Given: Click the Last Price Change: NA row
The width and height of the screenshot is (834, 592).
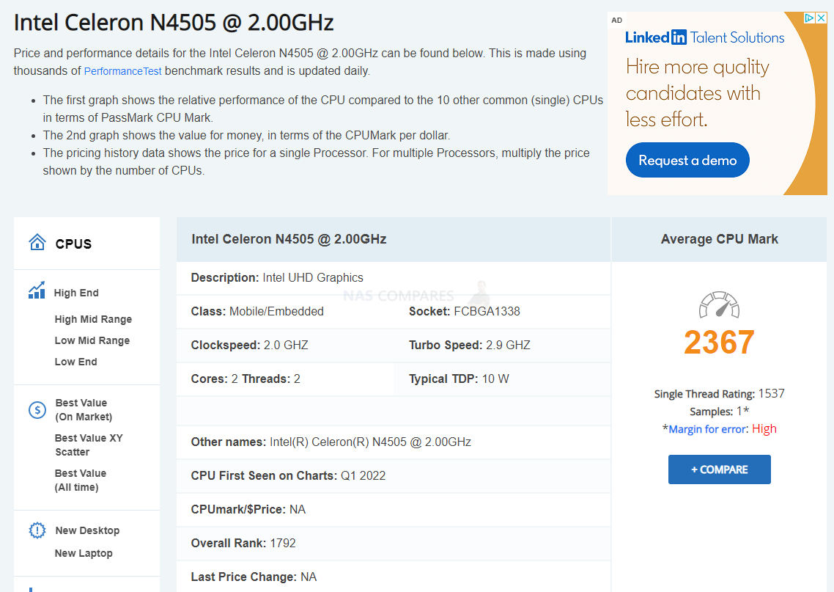Looking at the screenshot, I should [393, 577].
